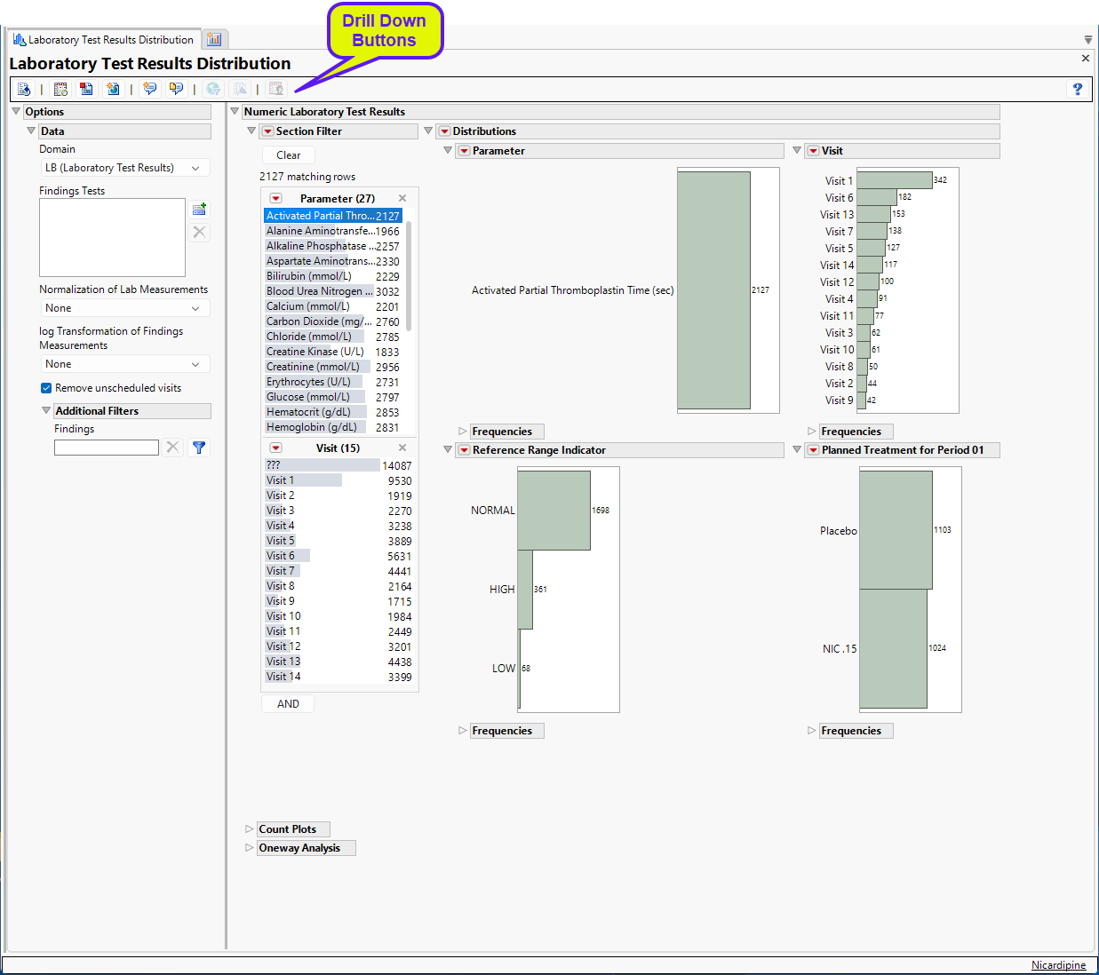Click the help question mark icon
This screenshot has height=975, width=1099.
pyautogui.click(x=1077, y=89)
